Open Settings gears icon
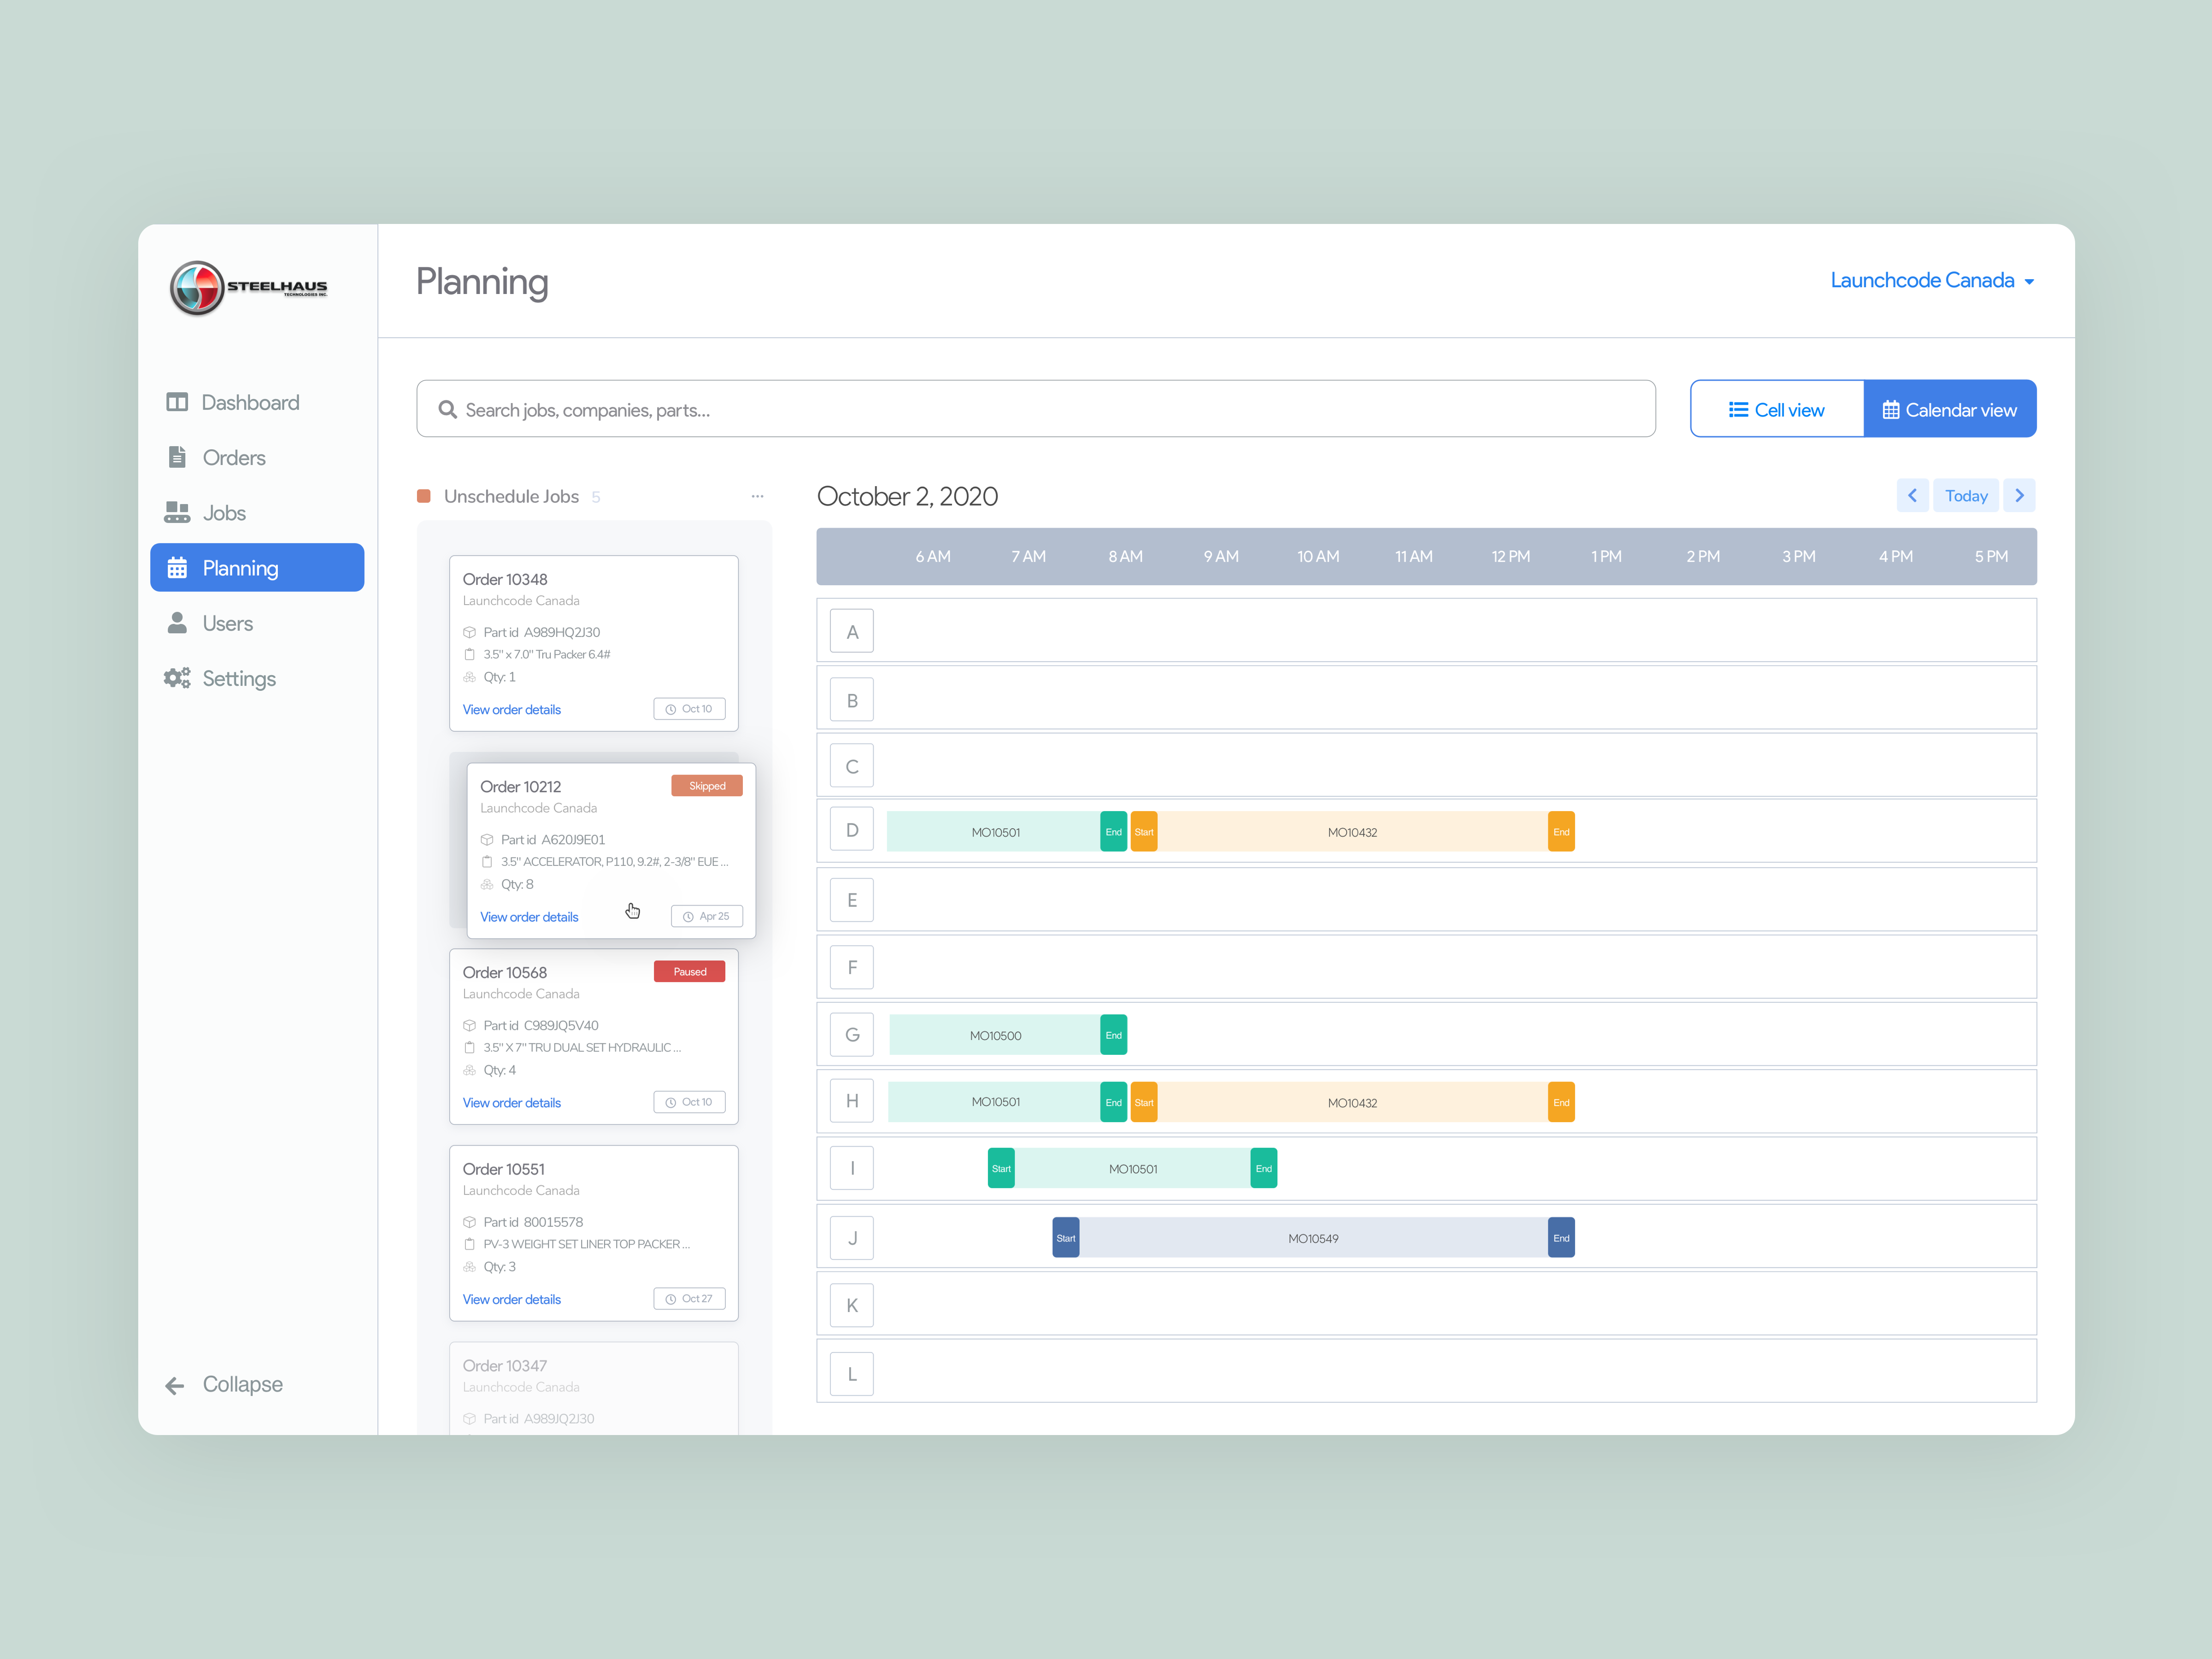2212x1659 pixels. click(x=177, y=678)
